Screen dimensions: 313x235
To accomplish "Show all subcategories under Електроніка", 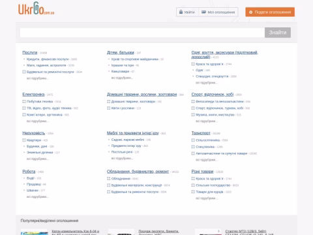I will 38,121.
